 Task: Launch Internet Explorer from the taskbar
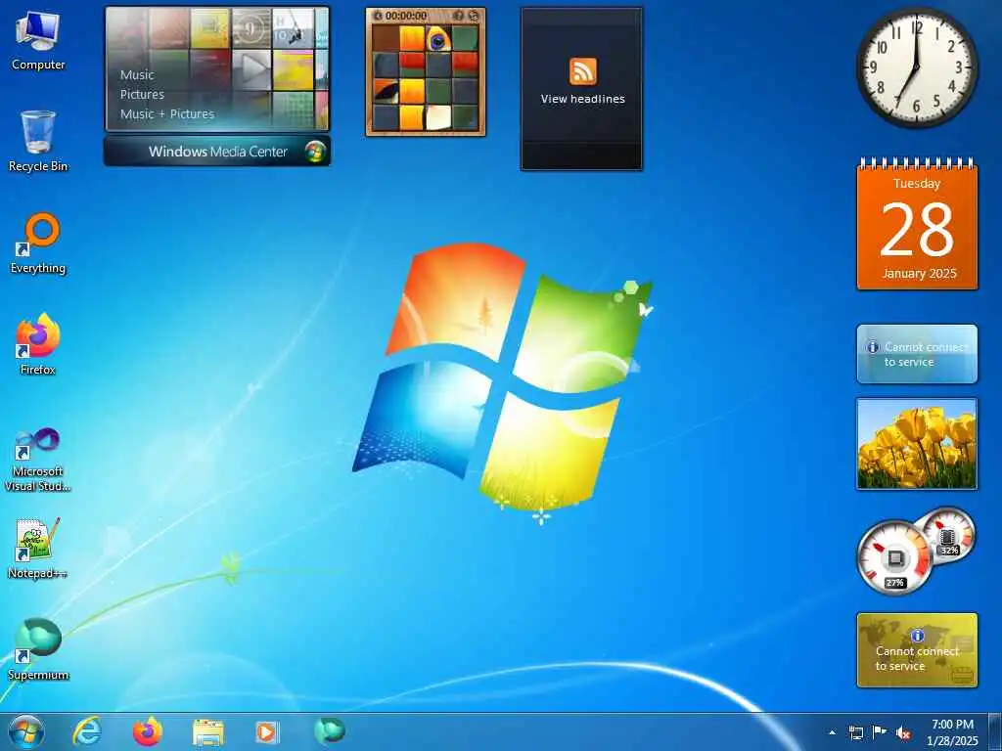[x=86, y=731]
